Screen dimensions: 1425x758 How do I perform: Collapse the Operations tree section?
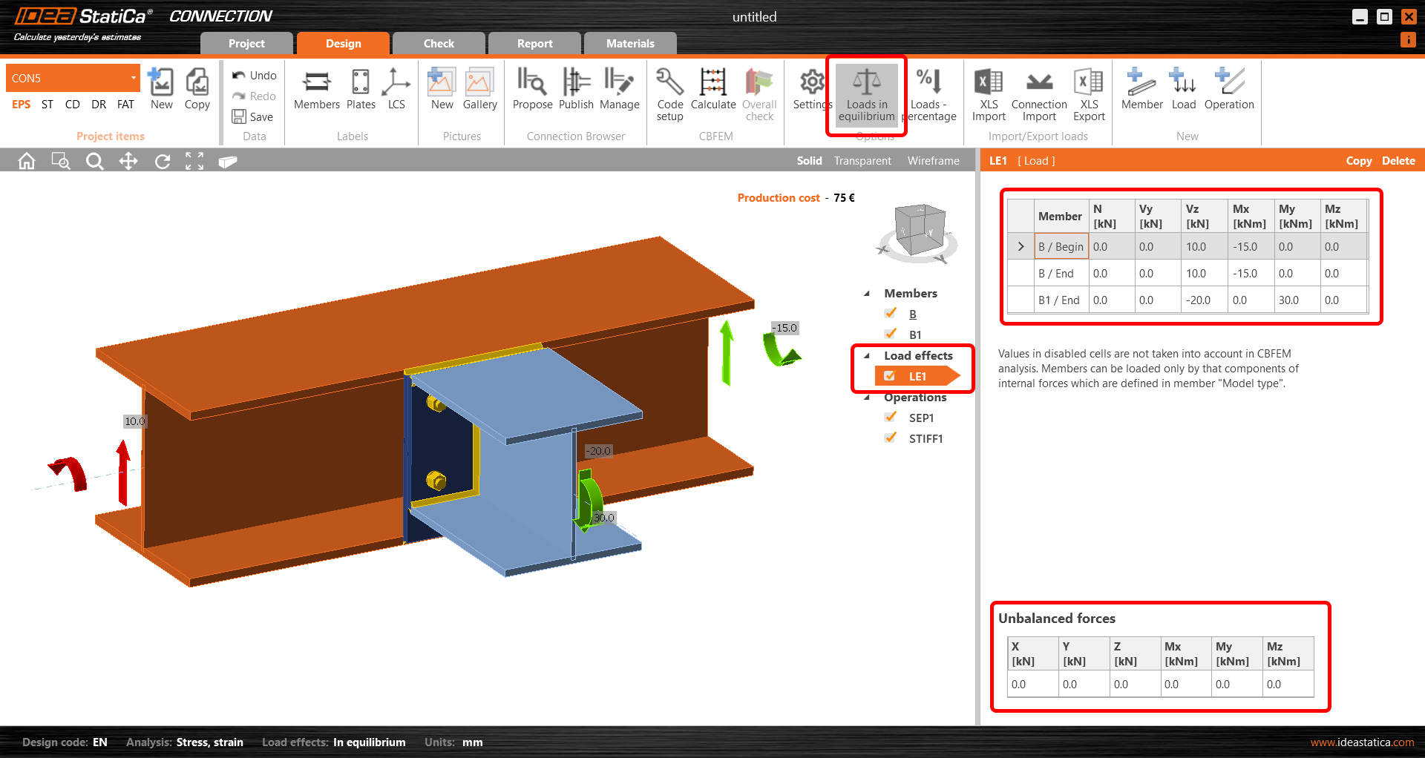tap(867, 398)
